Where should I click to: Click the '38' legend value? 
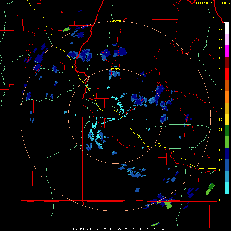[x=220, y=99]
